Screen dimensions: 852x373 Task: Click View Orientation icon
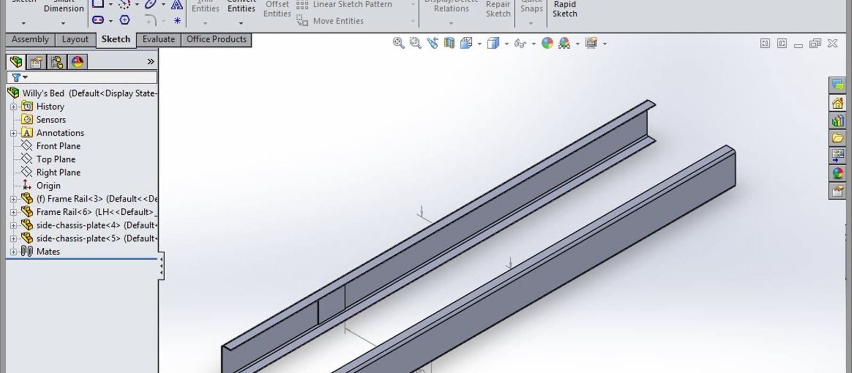(x=466, y=43)
